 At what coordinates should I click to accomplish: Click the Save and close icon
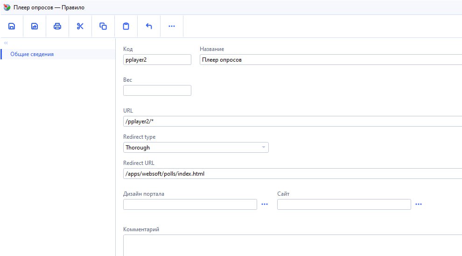point(35,26)
